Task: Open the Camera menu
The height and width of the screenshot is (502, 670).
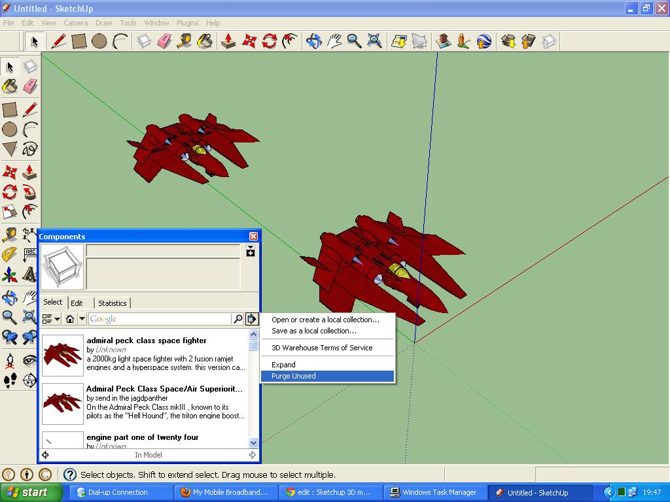Action: tap(76, 23)
